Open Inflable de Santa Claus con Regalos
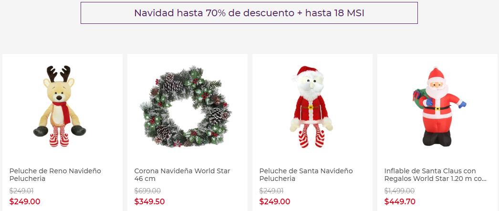 pyautogui.click(x=436, y=175)
